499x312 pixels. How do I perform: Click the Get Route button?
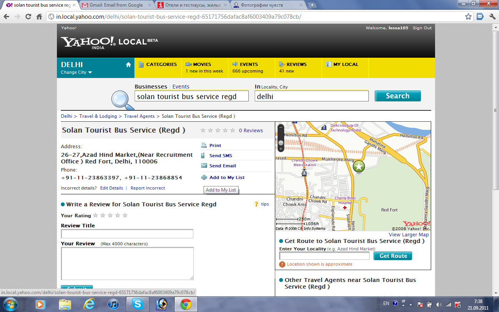pyautogui.click(x=393, y=256)
